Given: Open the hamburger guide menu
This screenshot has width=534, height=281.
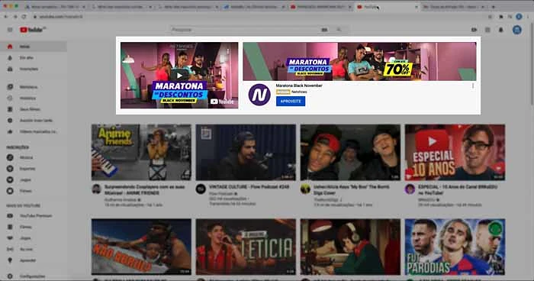Looking at the screenshot, I should tap(10, 30).
